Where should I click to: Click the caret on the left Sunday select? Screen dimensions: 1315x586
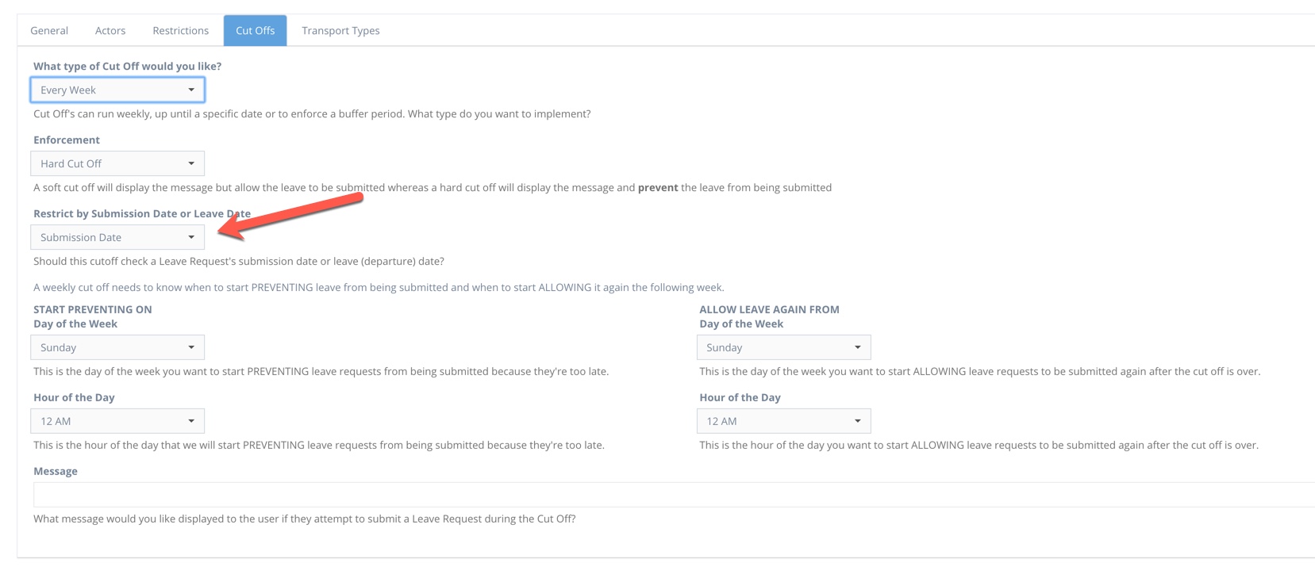tap(191, 347)
